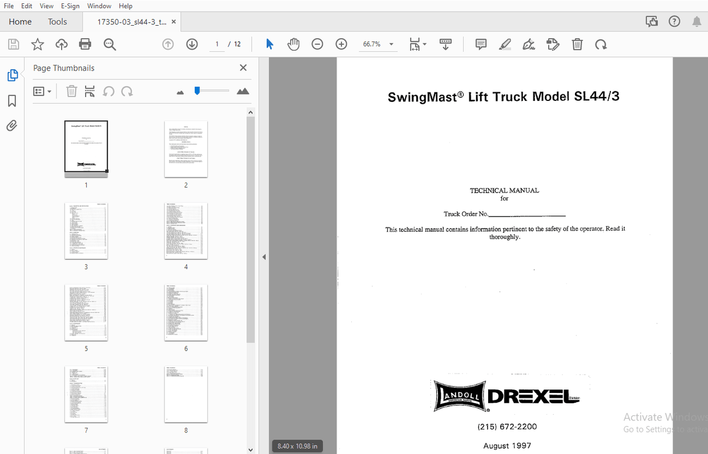Add a sticky note comment

480,44
